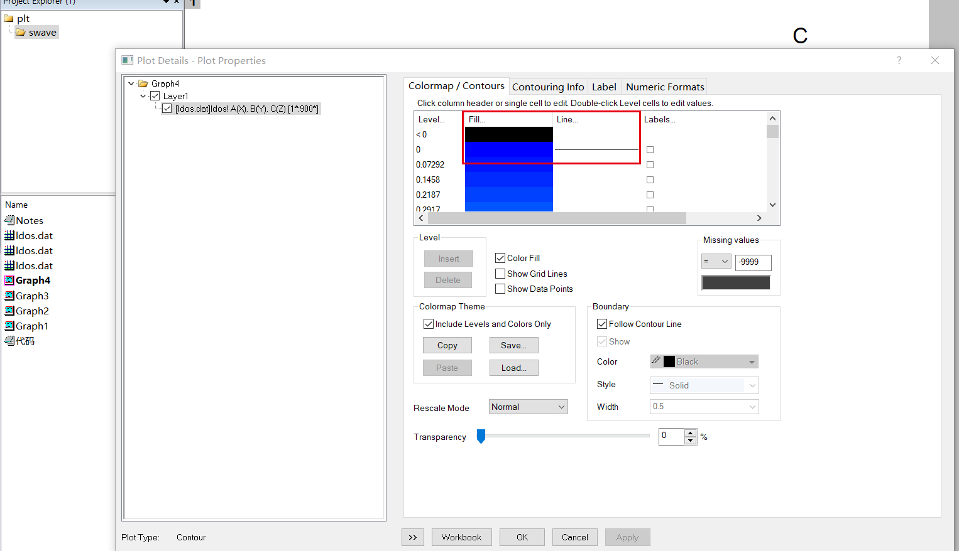
Task: Click the Name column header in explorer
Action: pyautogui.click(x=16, y=205)
